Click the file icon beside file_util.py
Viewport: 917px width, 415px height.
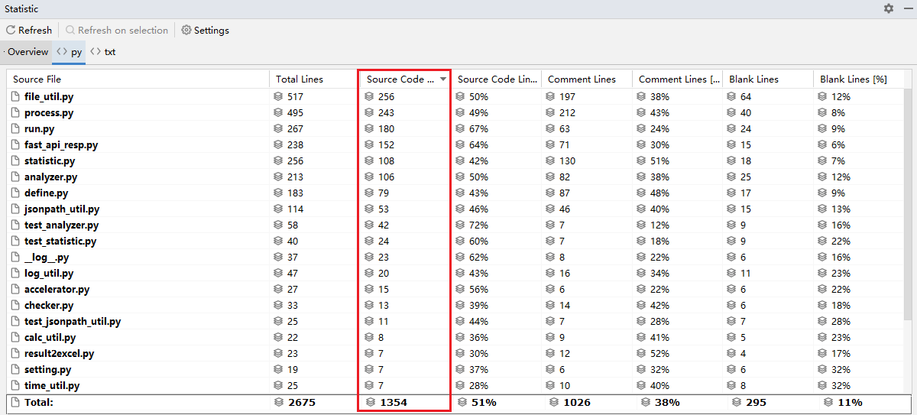tap(15, 97)
